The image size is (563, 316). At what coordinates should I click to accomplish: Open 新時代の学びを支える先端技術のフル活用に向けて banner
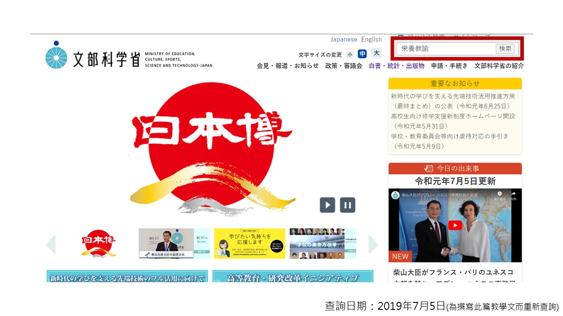pos(127,276)
